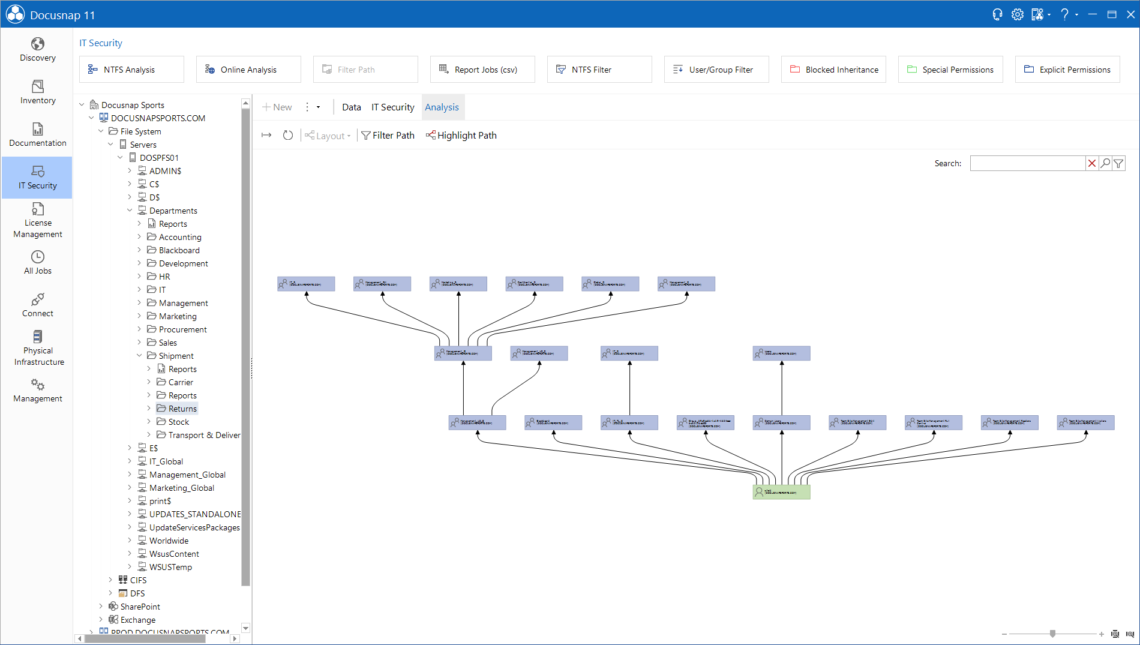Show Blocked Inheritance
The width and height of the screenshot is (1140, 645).
pos(833,70)
